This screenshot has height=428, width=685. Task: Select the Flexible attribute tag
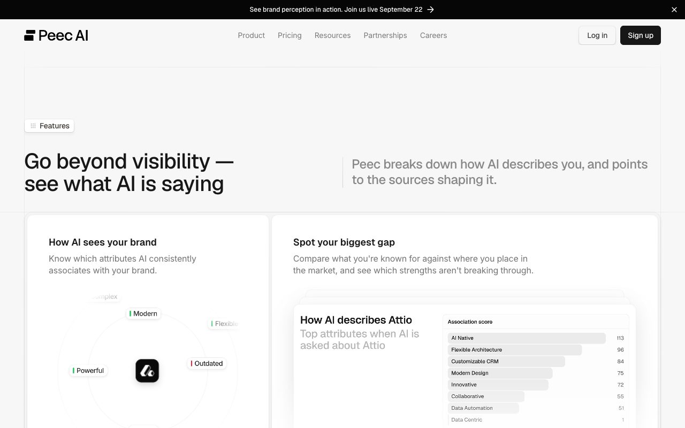[x=223, y=324]
